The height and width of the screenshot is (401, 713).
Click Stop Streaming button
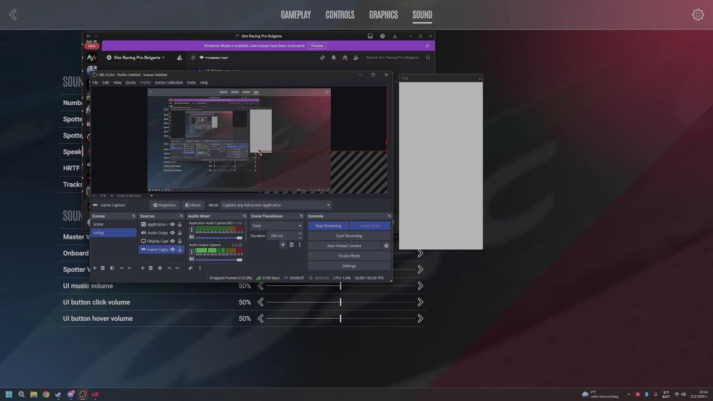coord(328,226)
